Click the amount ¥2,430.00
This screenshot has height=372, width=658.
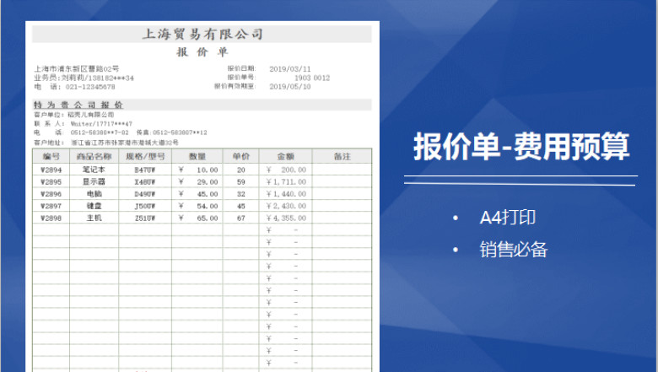(x=286, y=207)
